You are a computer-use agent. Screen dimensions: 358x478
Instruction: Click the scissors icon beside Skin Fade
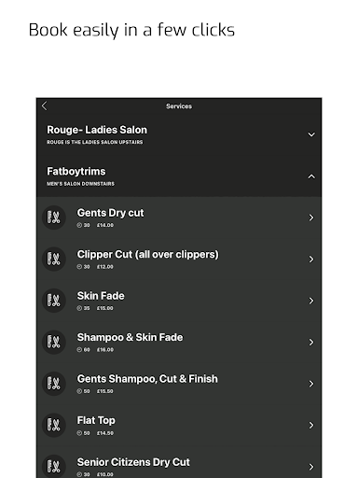54,301
